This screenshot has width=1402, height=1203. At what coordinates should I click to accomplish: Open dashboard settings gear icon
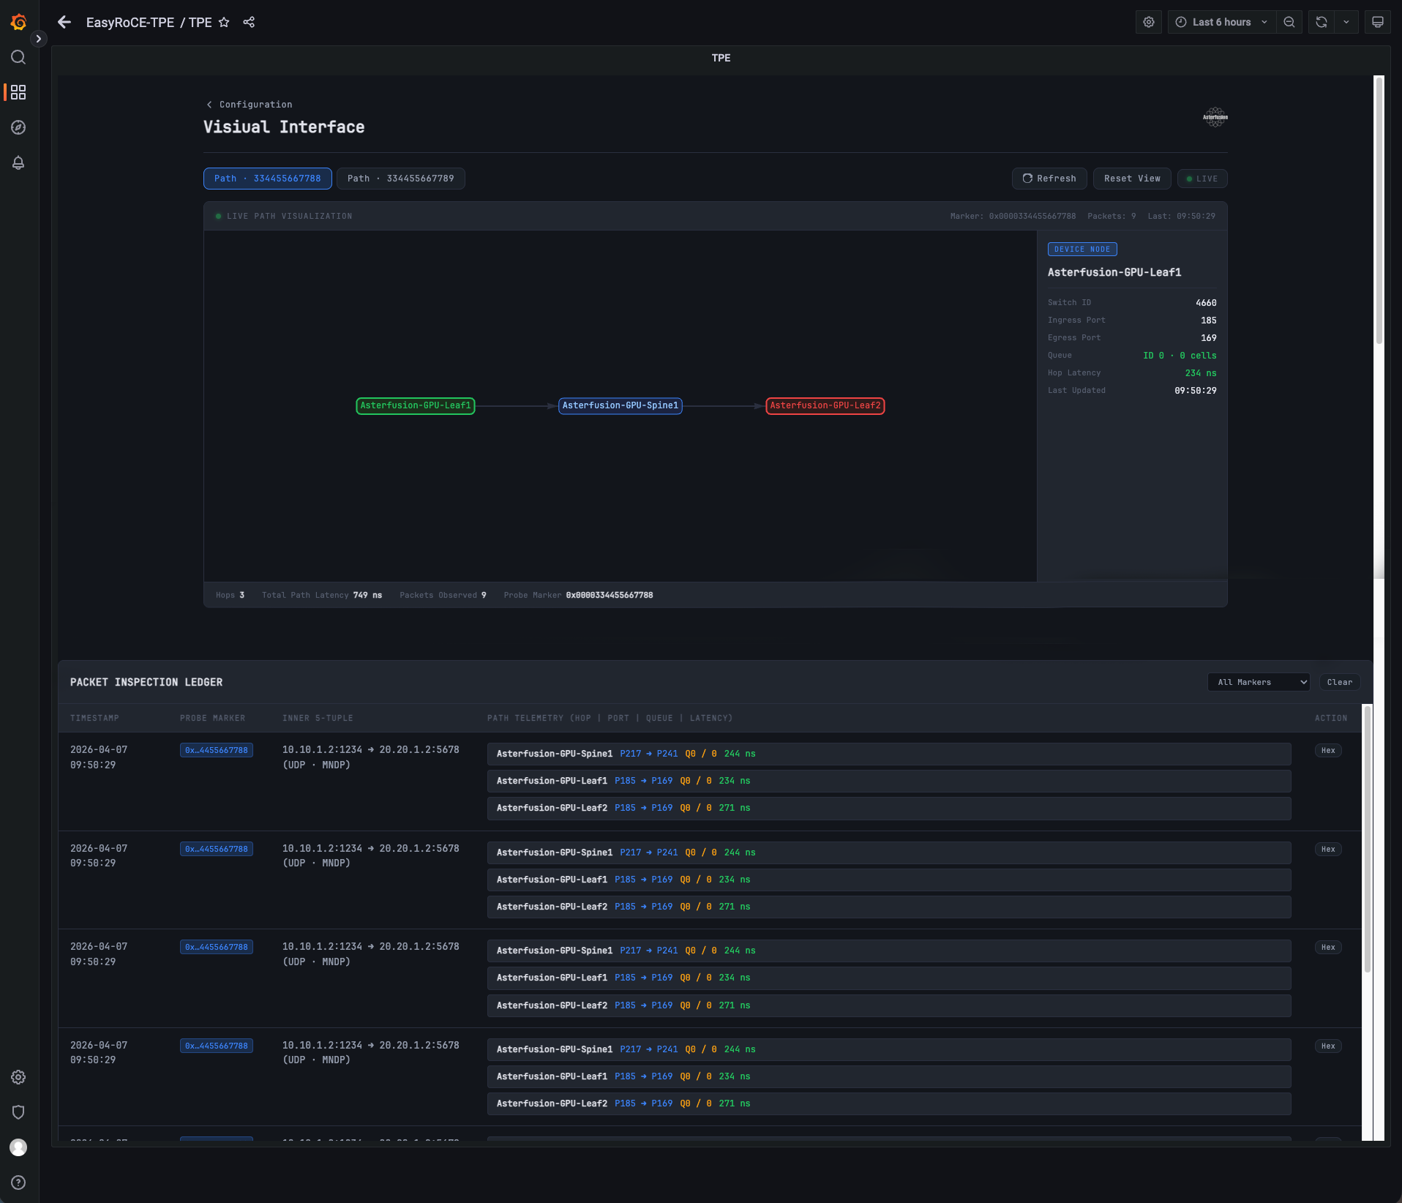1149,22
